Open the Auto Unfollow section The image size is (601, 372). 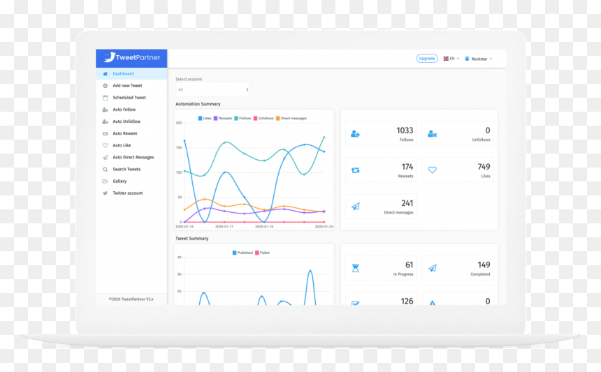coord(131,121)
